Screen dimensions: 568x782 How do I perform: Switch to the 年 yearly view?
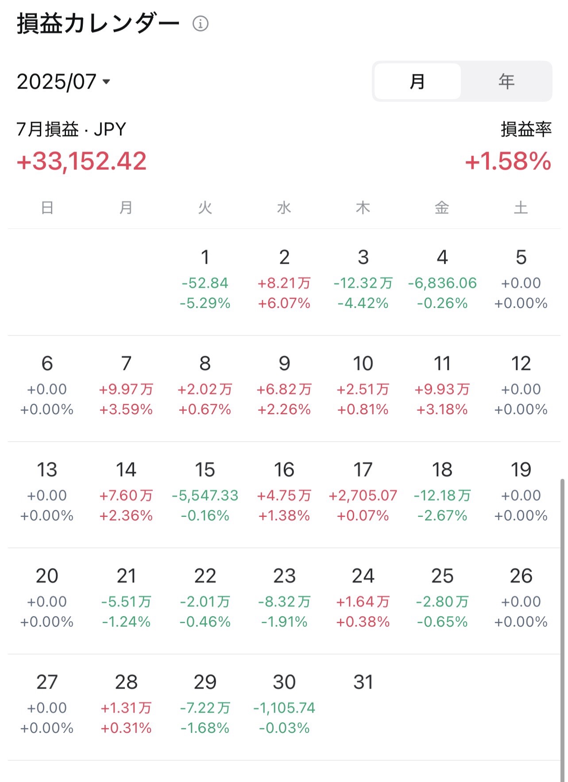pyautogui.click(x=506, y=81)
